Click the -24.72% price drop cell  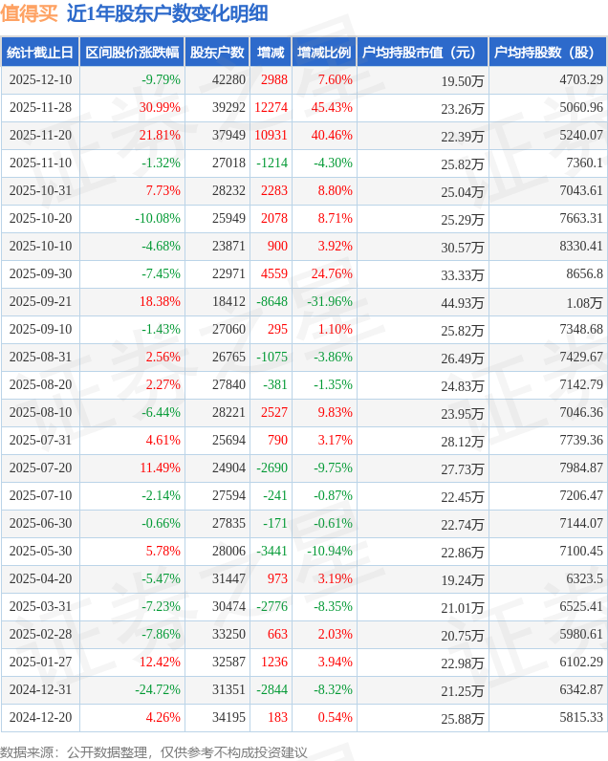(157, 690)
